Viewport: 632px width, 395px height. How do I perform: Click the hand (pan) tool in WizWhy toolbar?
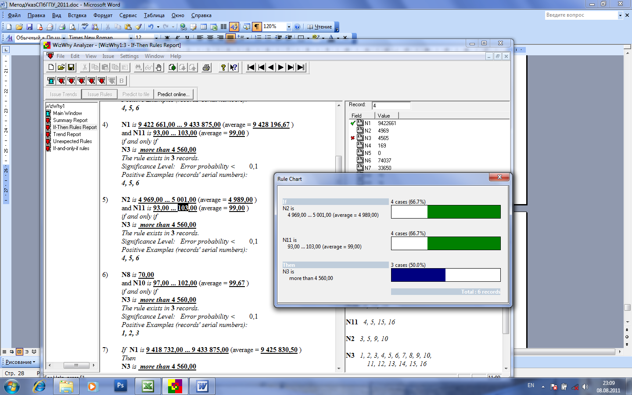pyautogui.click(x=158, y=67)
